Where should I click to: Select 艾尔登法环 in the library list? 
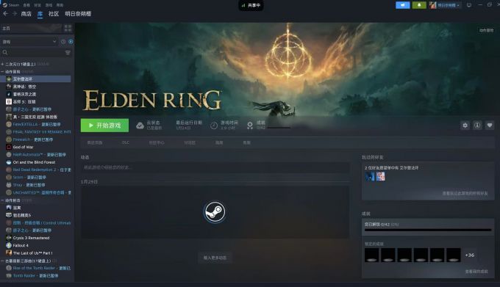pos(36,79)
